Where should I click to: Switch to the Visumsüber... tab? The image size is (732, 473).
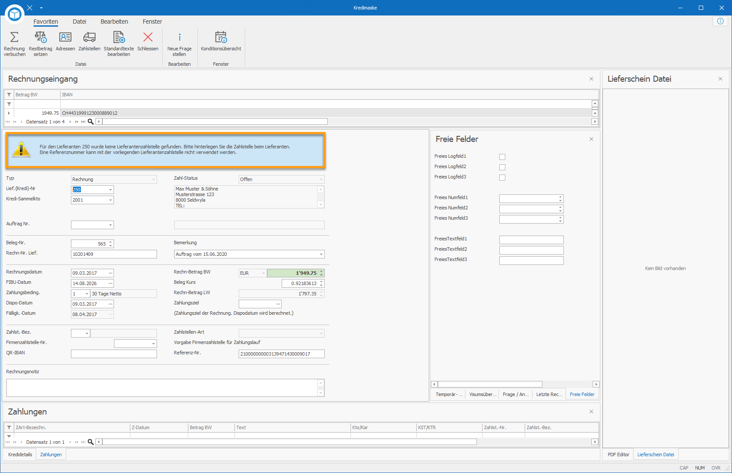483,394
